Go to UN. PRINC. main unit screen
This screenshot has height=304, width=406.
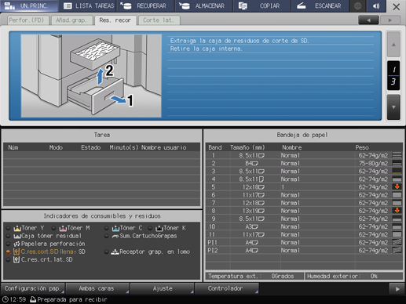click(x=29, y=6)
